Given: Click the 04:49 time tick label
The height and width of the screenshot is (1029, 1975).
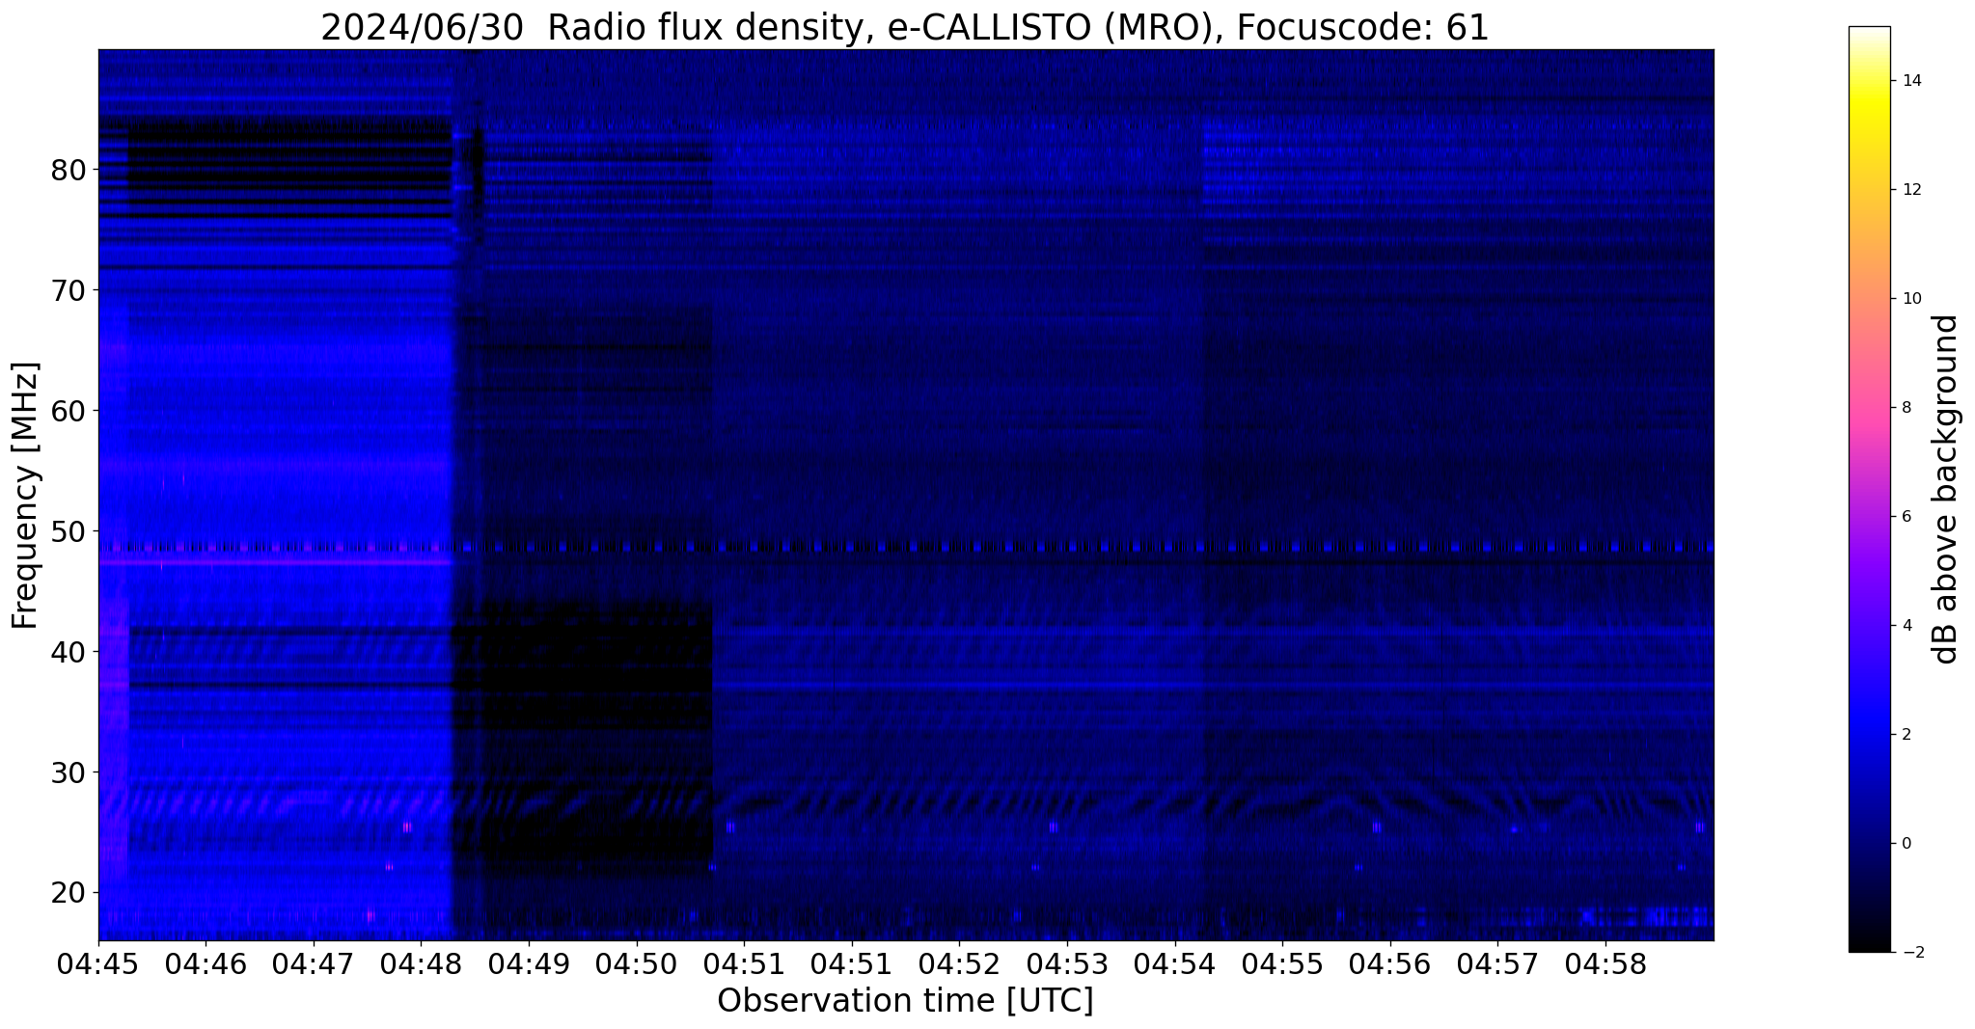Looking at the screenshot, I should pyautogui.click(x=529, y=964).
